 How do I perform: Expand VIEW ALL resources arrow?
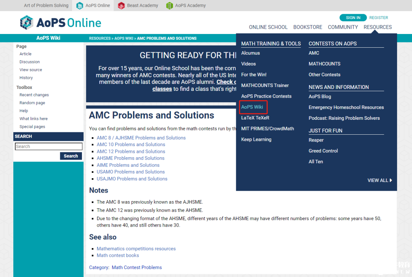point(391,180)
